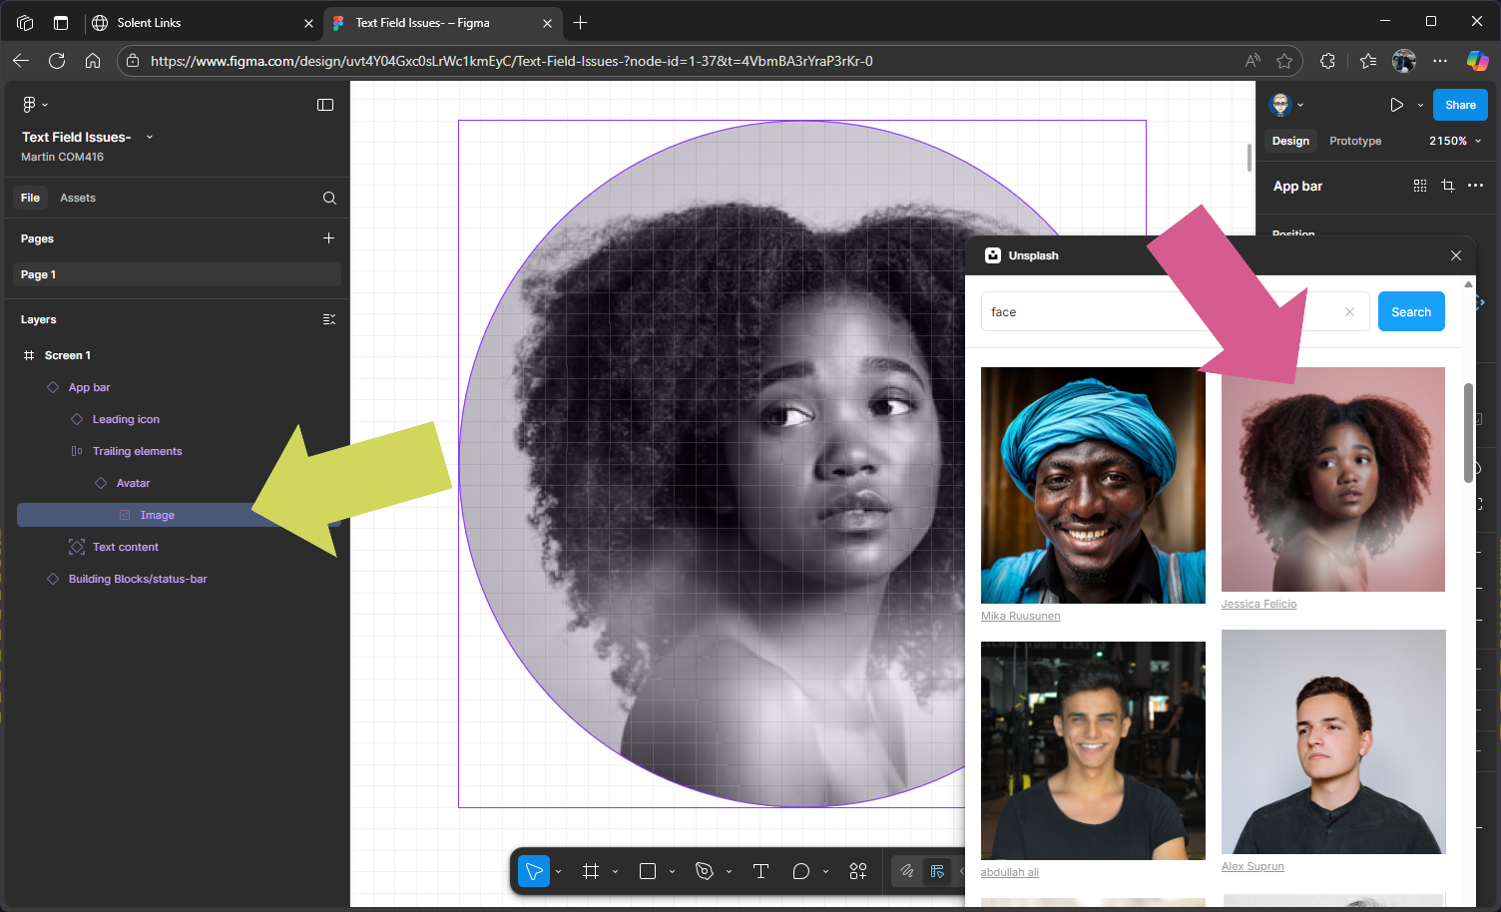The image size is (1501, 912).
Task: Switch to the Prototype tab
Action: click(x=1354, y=141)
